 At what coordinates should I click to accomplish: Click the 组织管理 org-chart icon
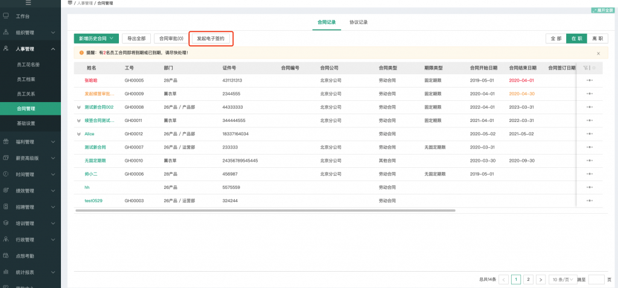point(6,33)
